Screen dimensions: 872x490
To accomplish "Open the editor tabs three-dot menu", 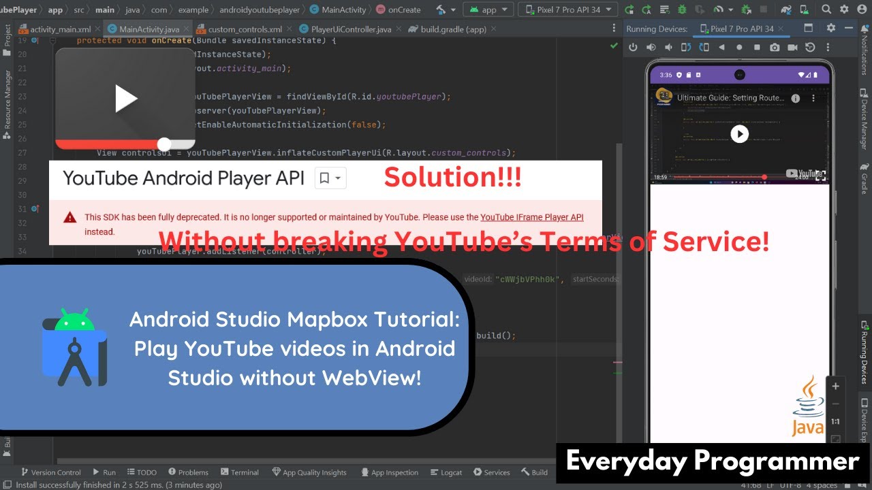I will coord(614,29).
